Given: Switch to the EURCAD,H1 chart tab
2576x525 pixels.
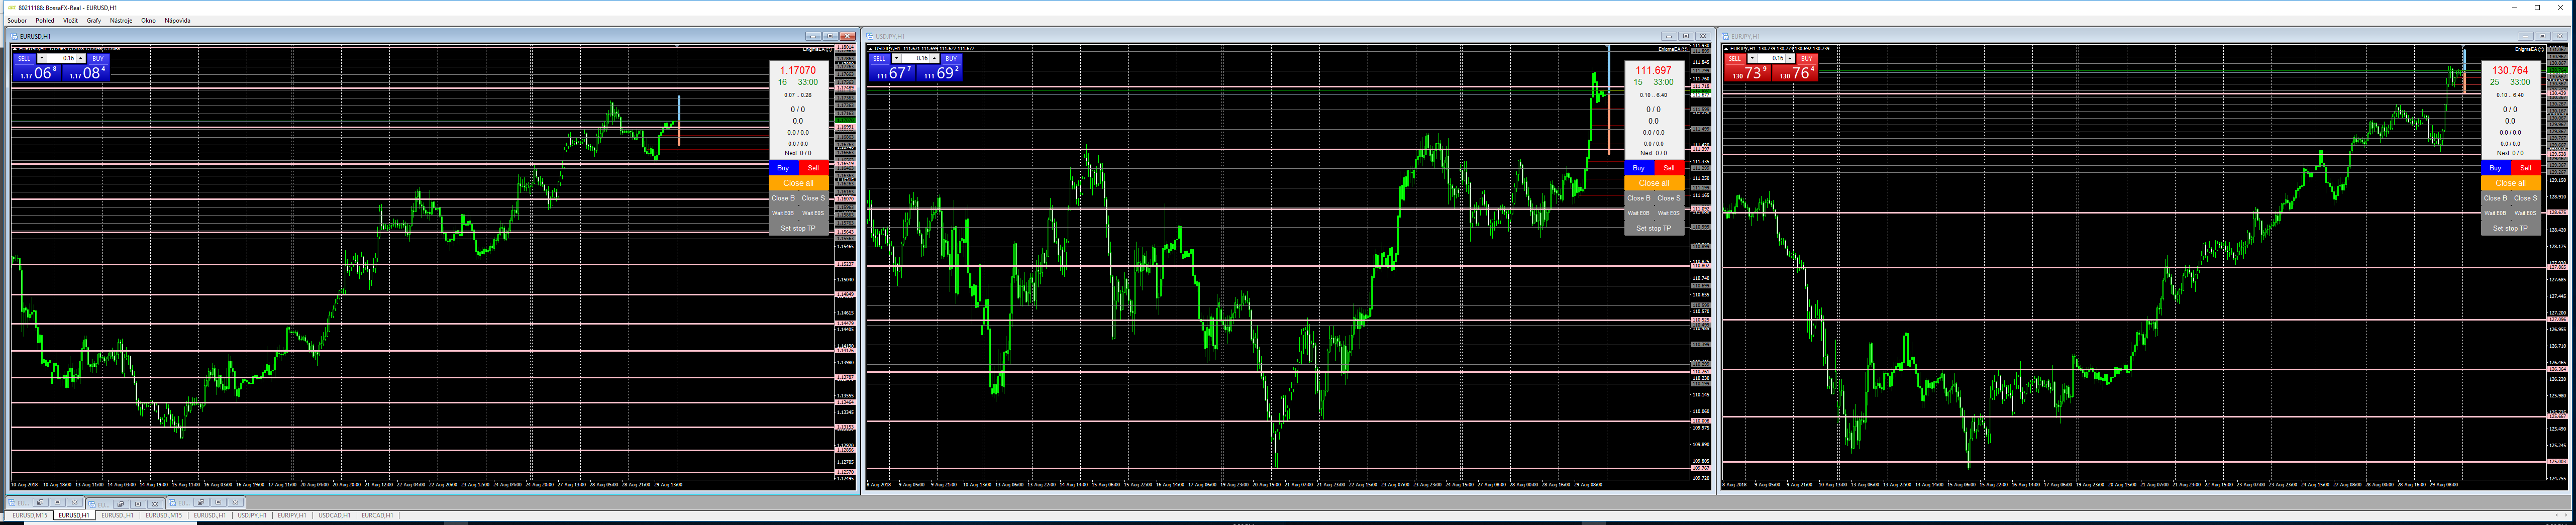Looking at the screenshot, I should point(377,515).
